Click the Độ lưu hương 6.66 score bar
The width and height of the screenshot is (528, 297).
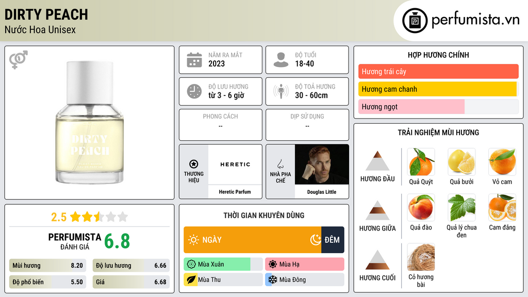[x=131, y=266]
